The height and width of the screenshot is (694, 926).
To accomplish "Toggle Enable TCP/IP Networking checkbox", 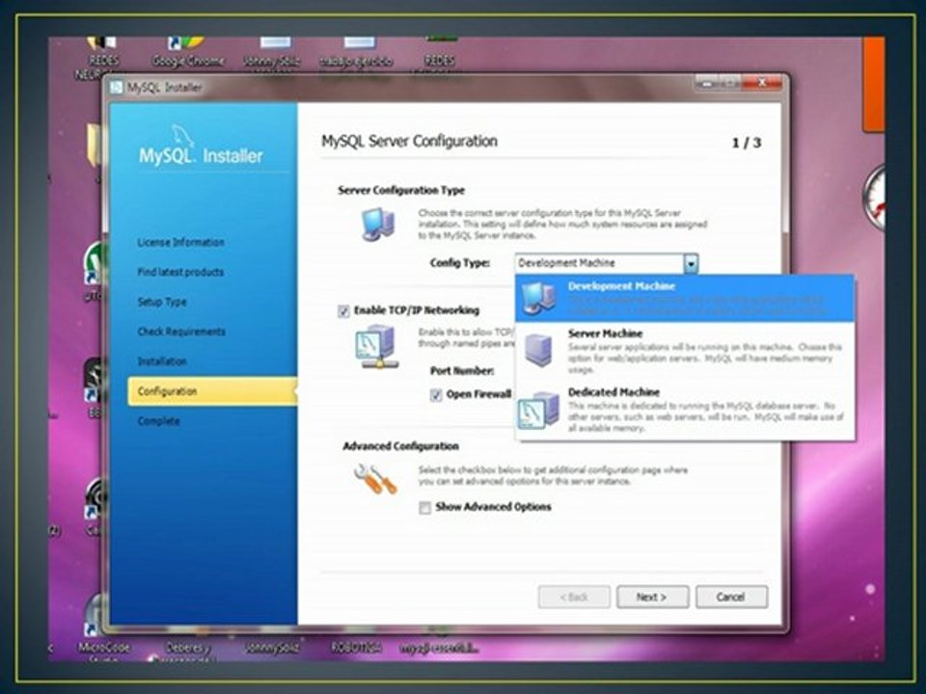I will tap(343, 311).
